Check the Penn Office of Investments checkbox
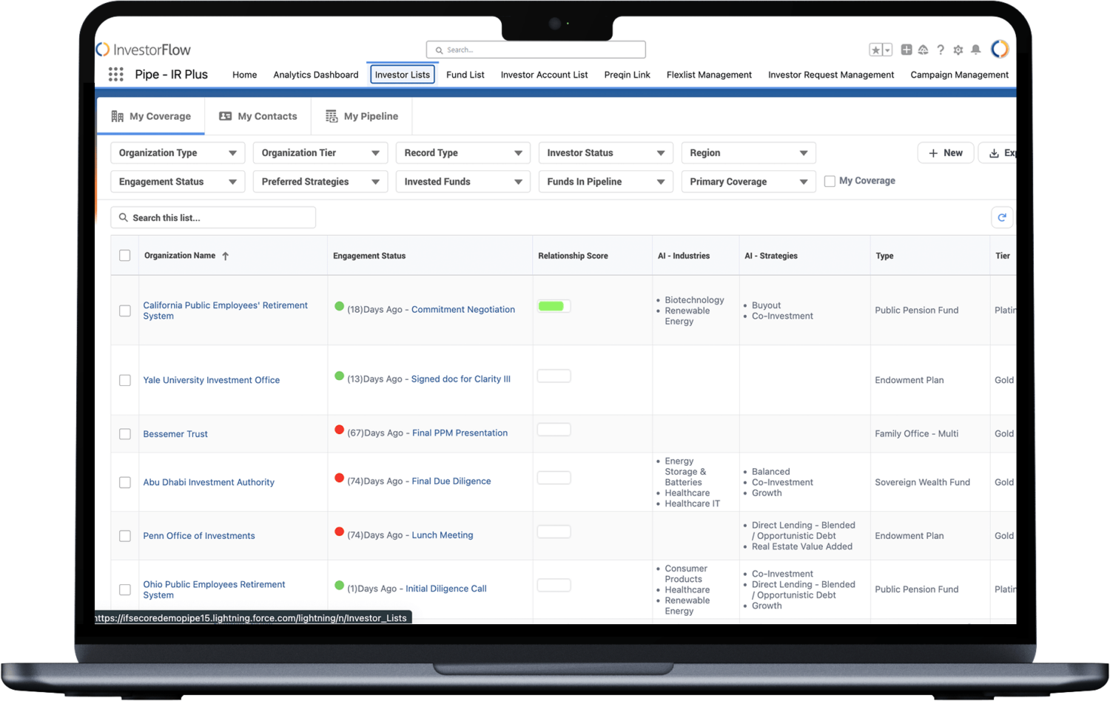Screen dimensions: 1110x701 125,536
